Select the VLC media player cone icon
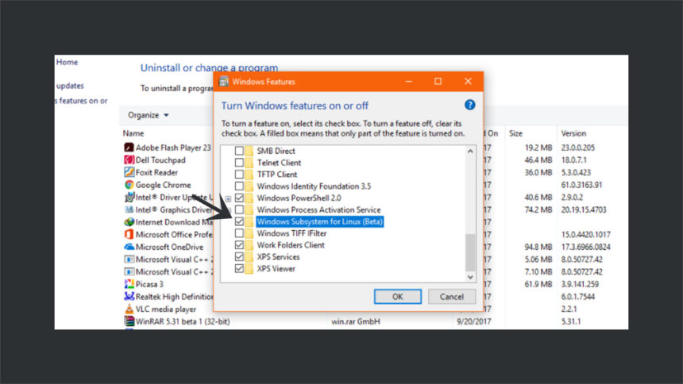683x384 pixels. pyautogui.click(x=129, y=309)
